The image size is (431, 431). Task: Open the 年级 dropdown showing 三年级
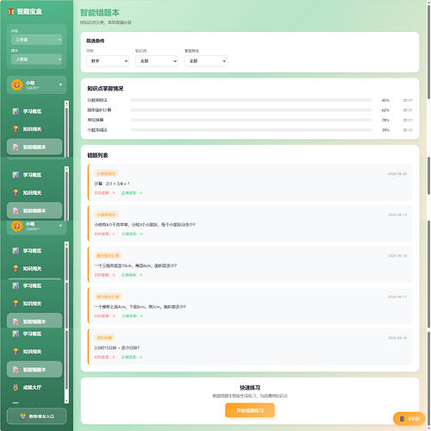coord(36,40)
